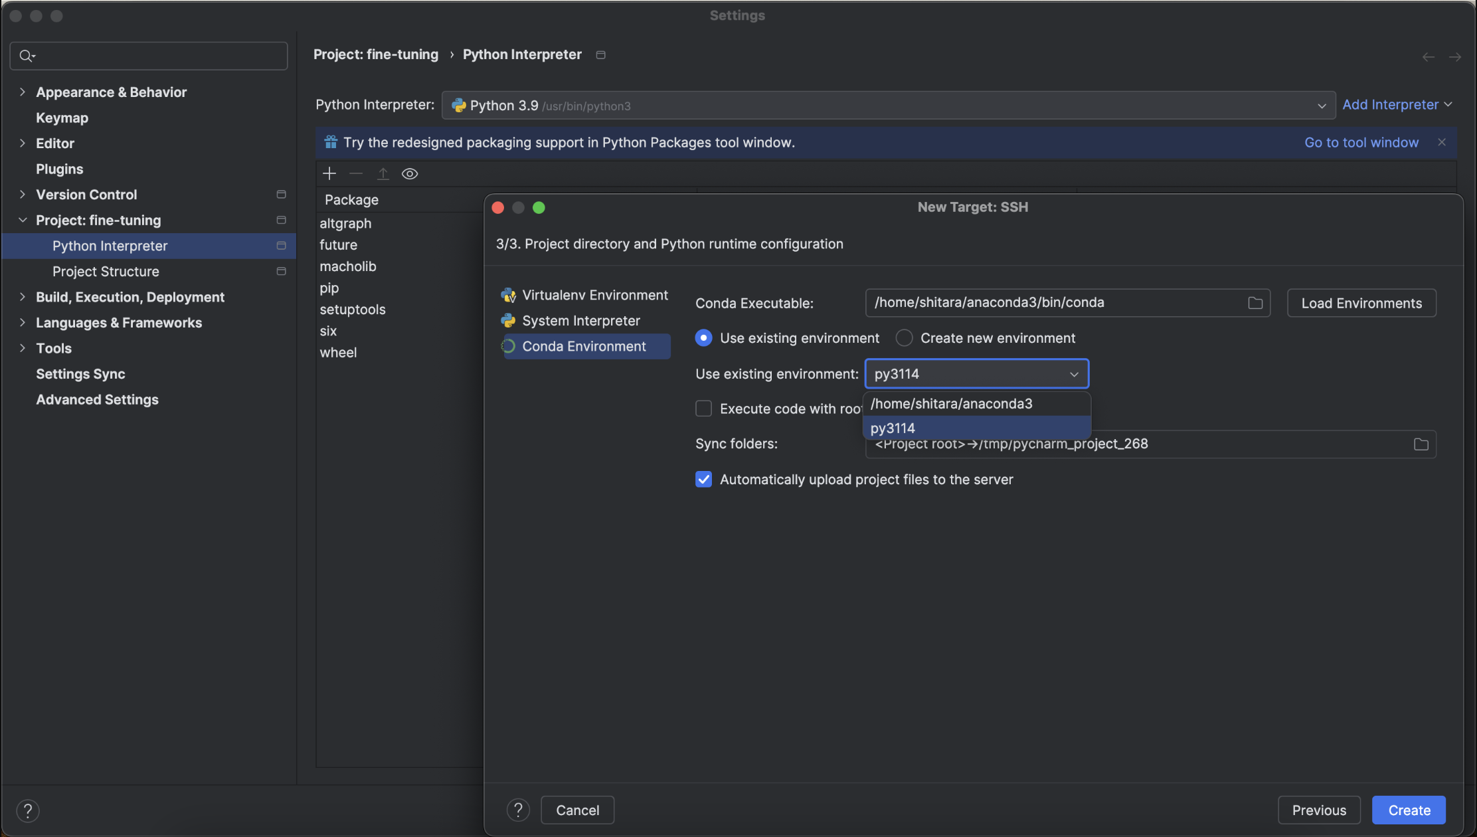
Task: Browse for the Conda executable with the folder icon
Action: [1255, 303]
